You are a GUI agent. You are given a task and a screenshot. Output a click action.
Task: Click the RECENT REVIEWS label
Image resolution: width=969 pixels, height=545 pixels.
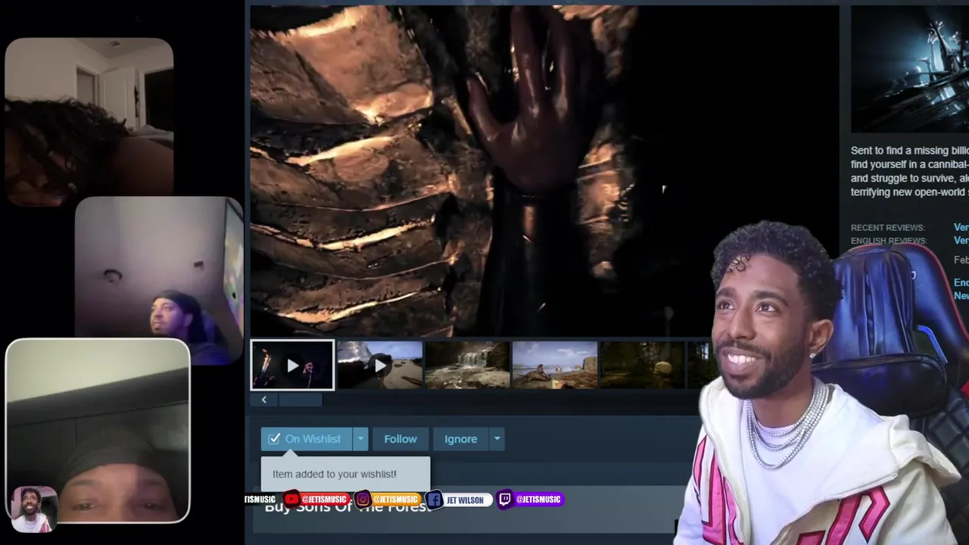(x=887, y=228)
